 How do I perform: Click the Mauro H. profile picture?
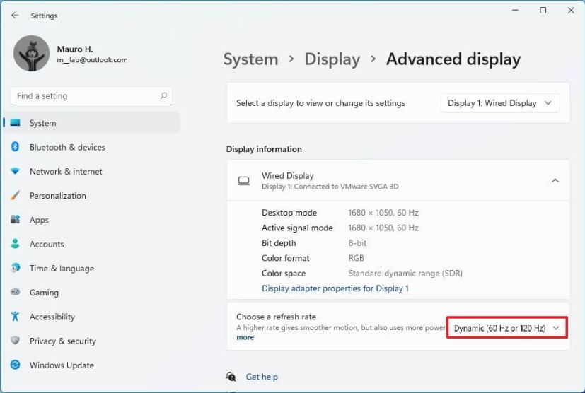tap(32, 54)
